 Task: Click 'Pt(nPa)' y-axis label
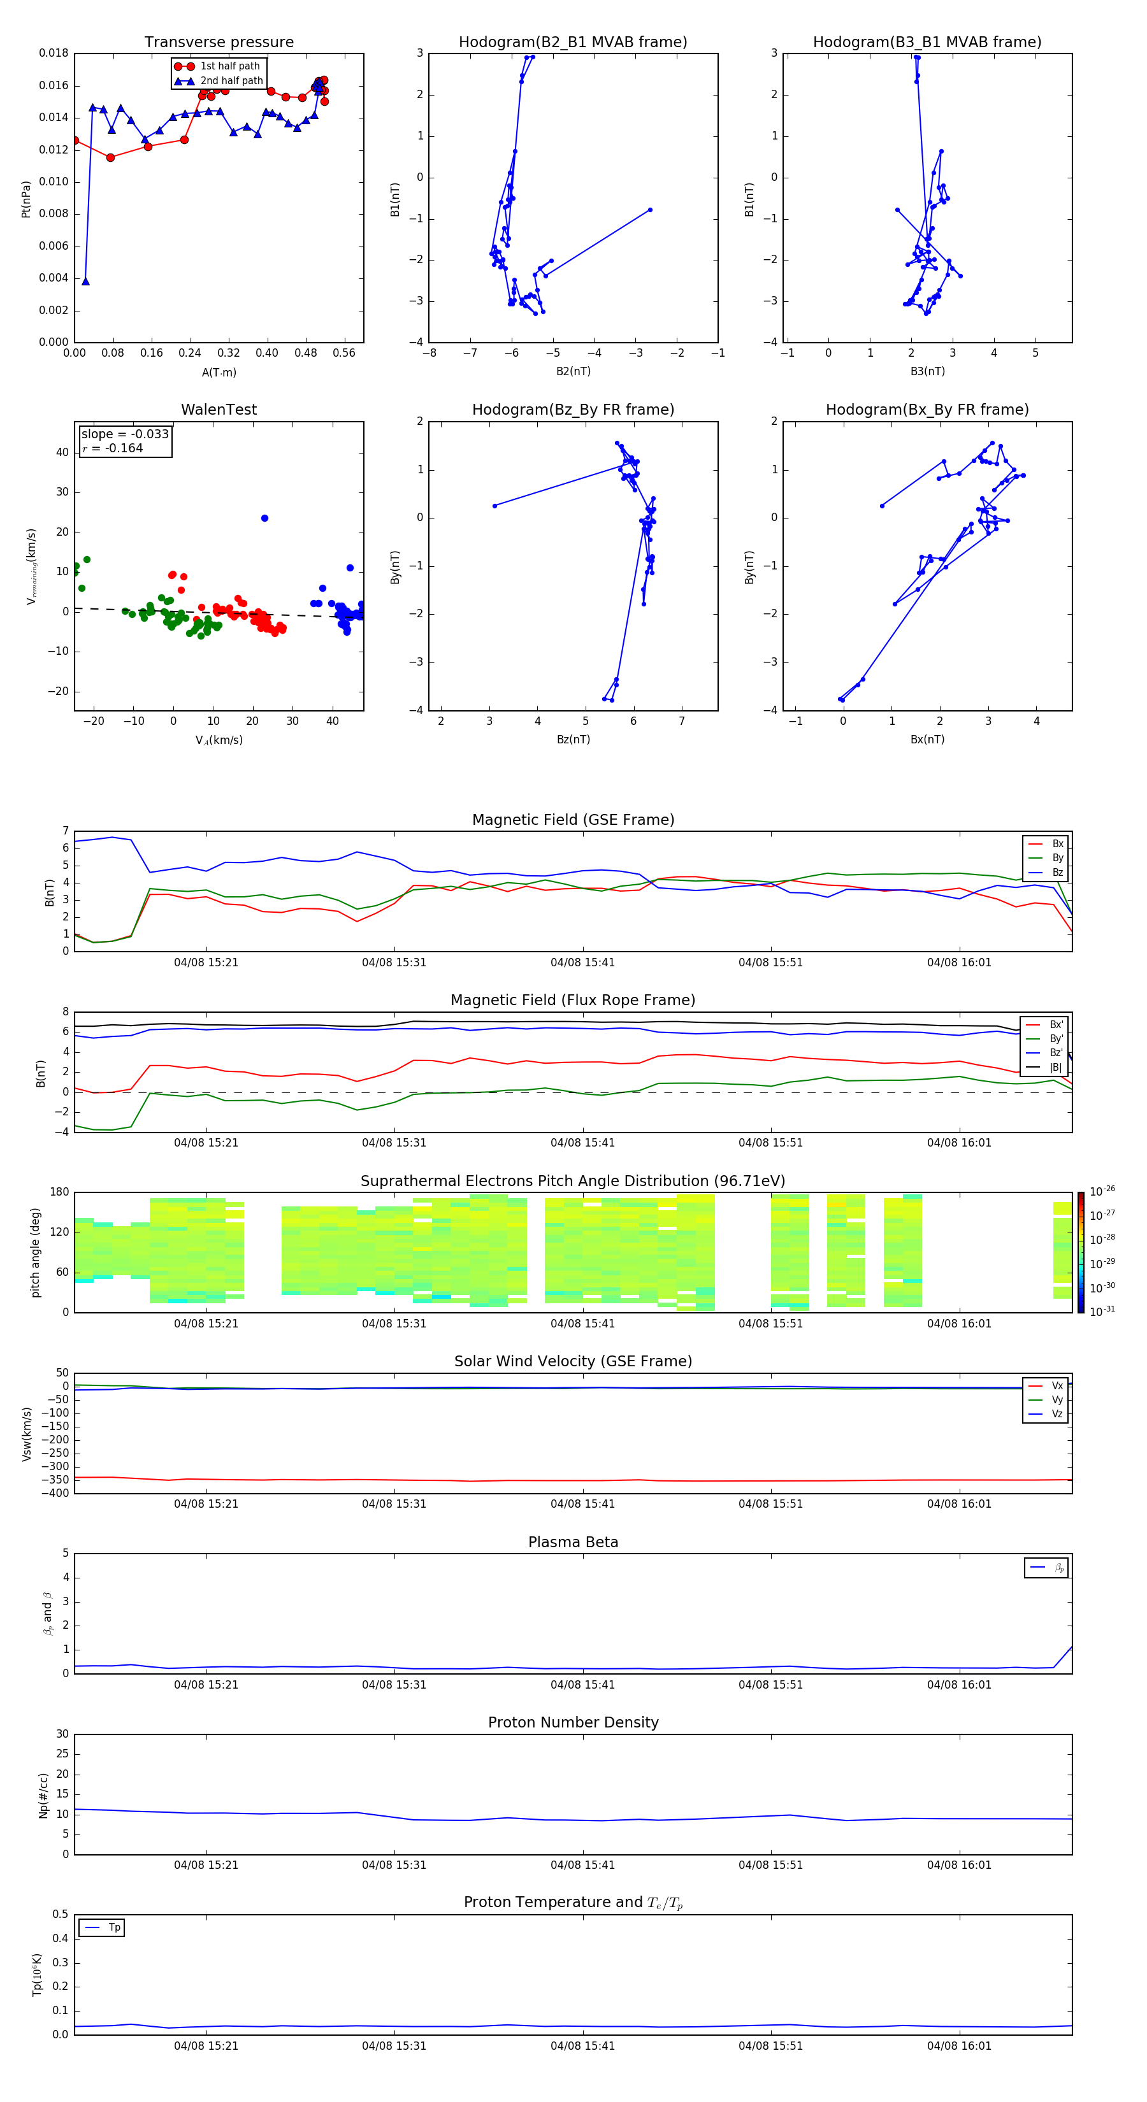26,199
